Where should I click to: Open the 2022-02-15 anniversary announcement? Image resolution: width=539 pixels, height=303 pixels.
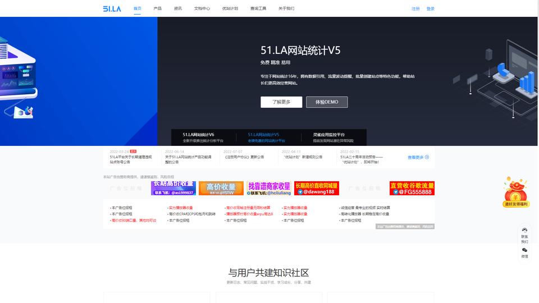361,157
